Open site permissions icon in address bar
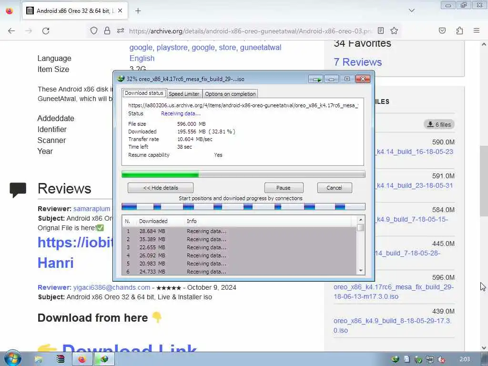 pyautogui.click(x=121, y=30)
